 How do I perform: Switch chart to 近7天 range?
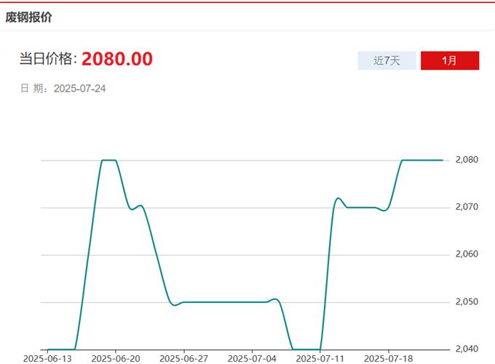point(387,60)
